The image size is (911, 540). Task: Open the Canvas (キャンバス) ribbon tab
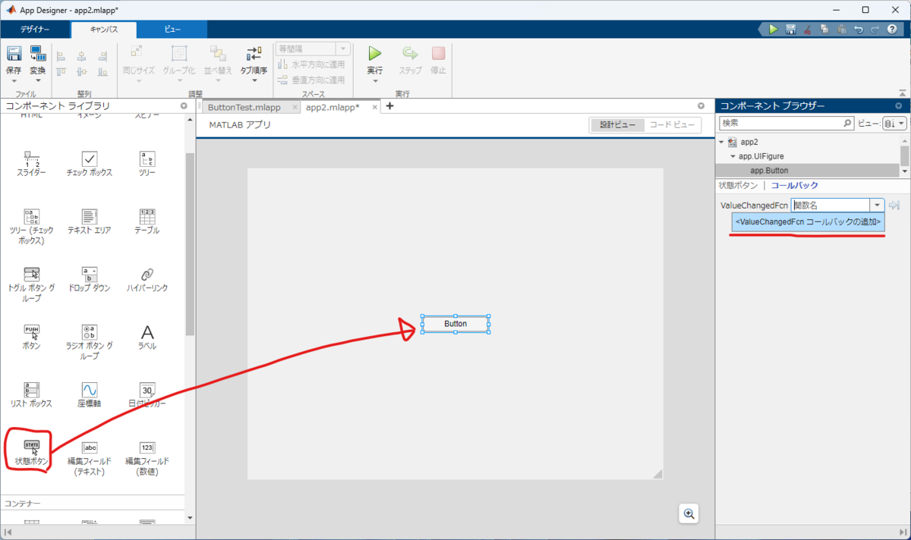point(104,30)
